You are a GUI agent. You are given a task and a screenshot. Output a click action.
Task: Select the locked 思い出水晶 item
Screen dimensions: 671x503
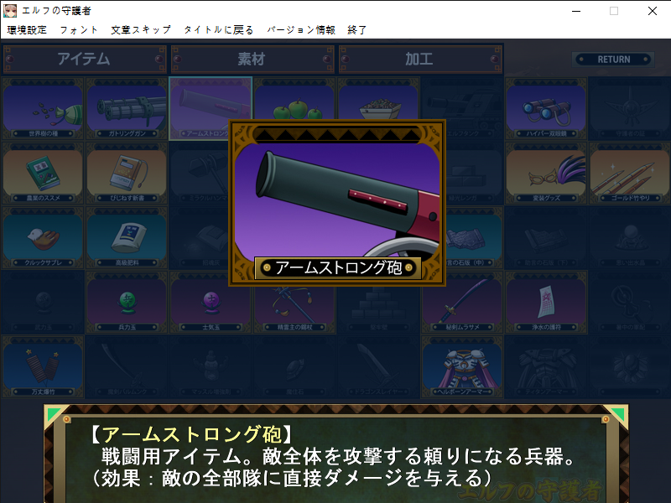(630, 238)
